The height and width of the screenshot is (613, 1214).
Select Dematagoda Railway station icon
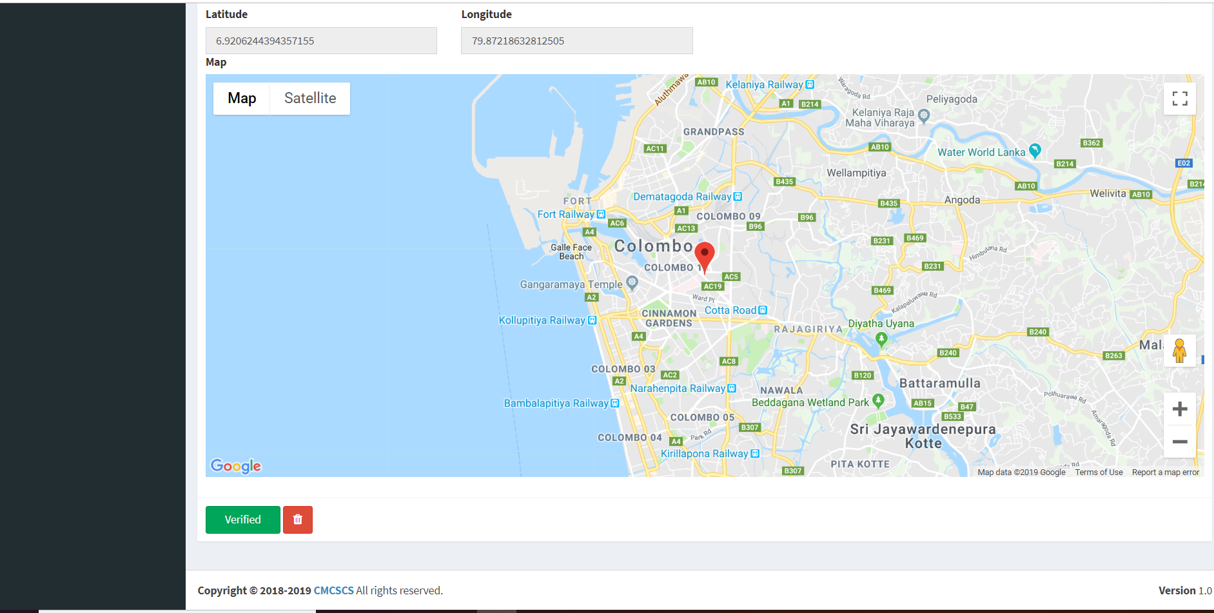tap(738, 197)
